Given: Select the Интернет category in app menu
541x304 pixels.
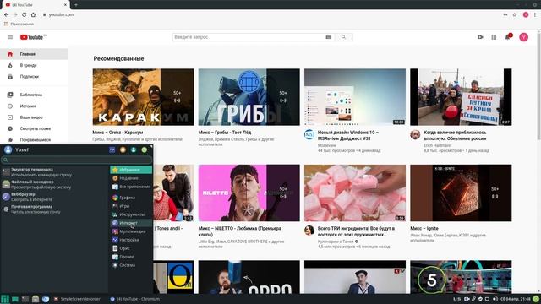Looking at the screenshot, I should [x=131, y=223].
